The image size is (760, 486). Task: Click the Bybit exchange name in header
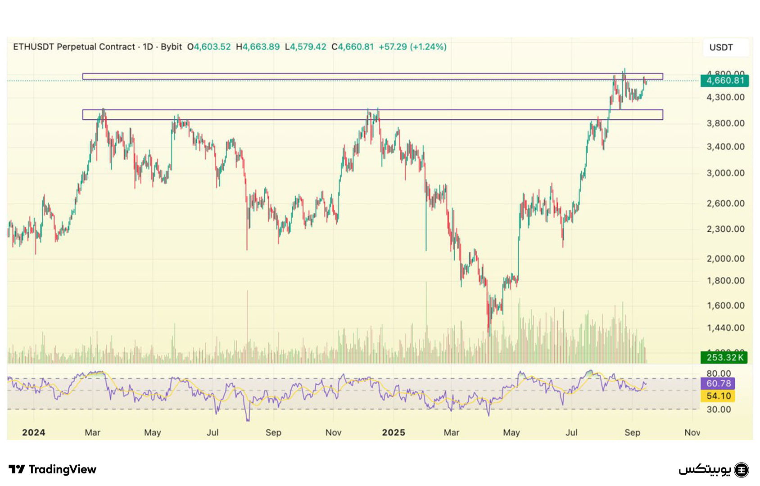tap(171, 47)
